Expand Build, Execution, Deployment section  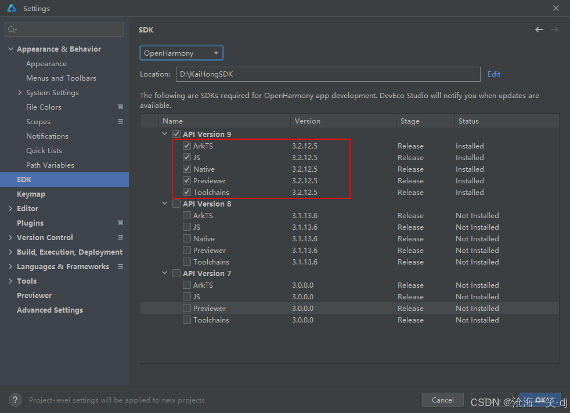[x=10, y=252]
